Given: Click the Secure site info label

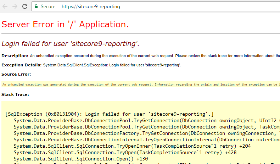Looking at the screenshot, I should click(x=48, y=6).
